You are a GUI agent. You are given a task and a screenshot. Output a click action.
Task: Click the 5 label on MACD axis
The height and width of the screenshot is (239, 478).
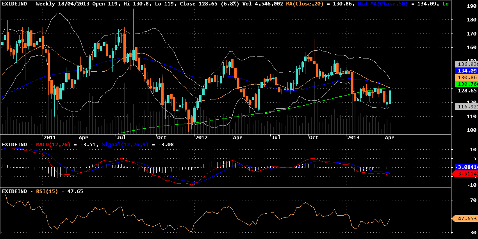click(475, 158)
